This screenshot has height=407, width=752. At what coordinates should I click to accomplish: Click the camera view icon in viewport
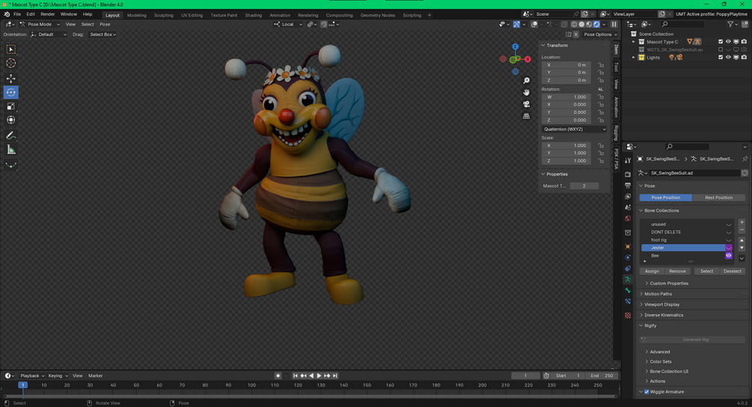tap(527, 104)
